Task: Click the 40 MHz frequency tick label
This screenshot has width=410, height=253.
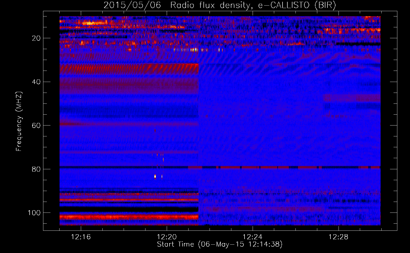Action: (36, 82)
